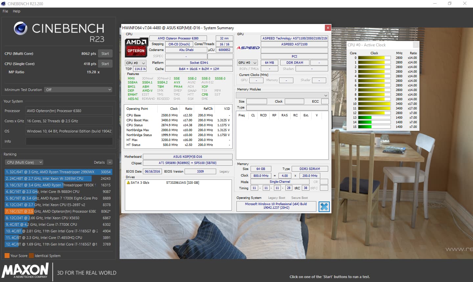The width and height of the screenshot is (473, 282).
Task: Click the Cinebench icon in the title bar
Action: (x=4, y=4)
